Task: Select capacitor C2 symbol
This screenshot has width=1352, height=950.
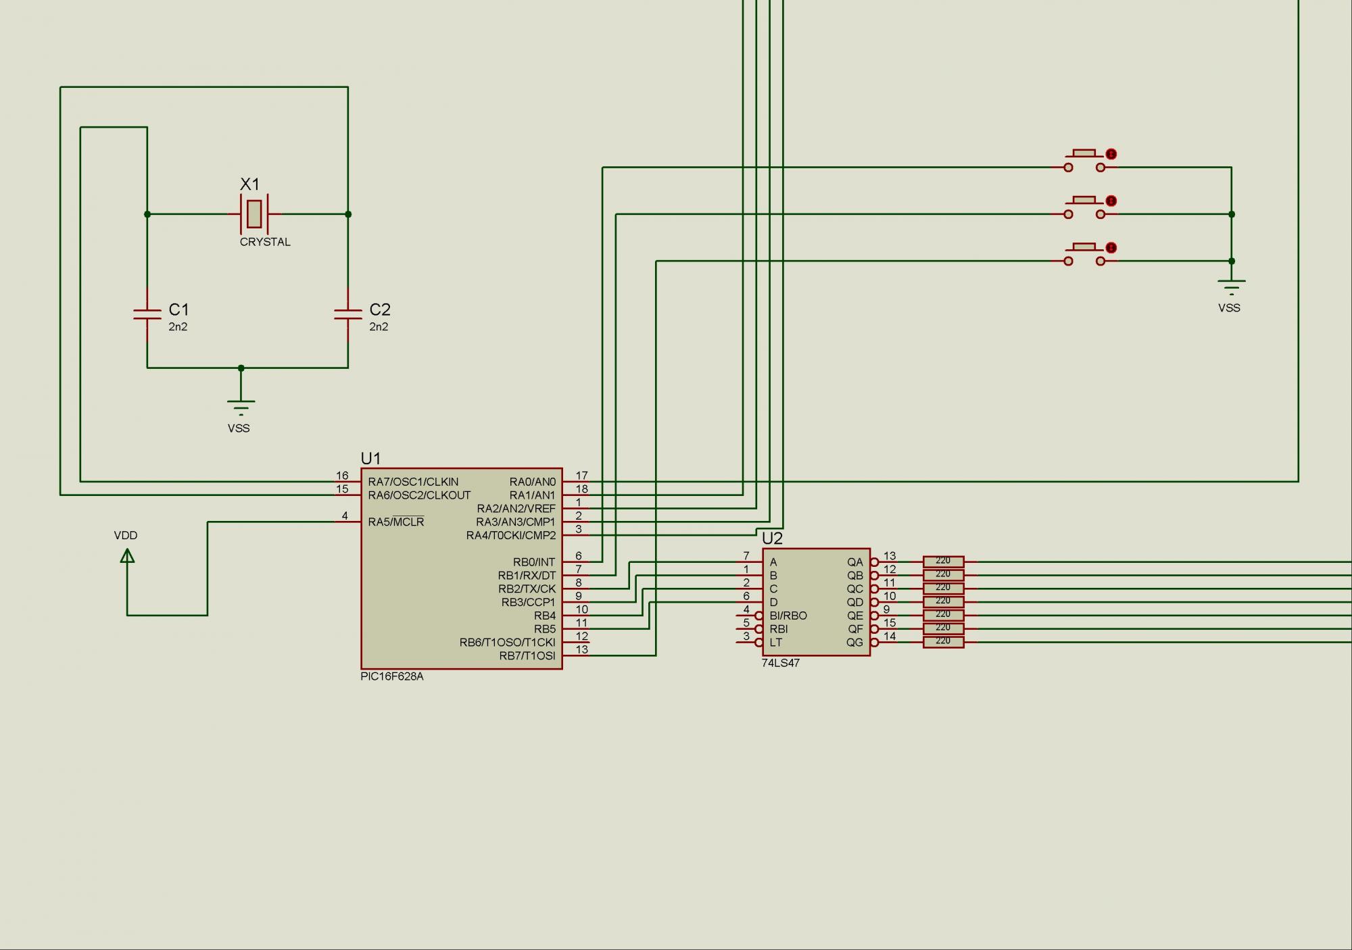Action: [x=348, y=314]
